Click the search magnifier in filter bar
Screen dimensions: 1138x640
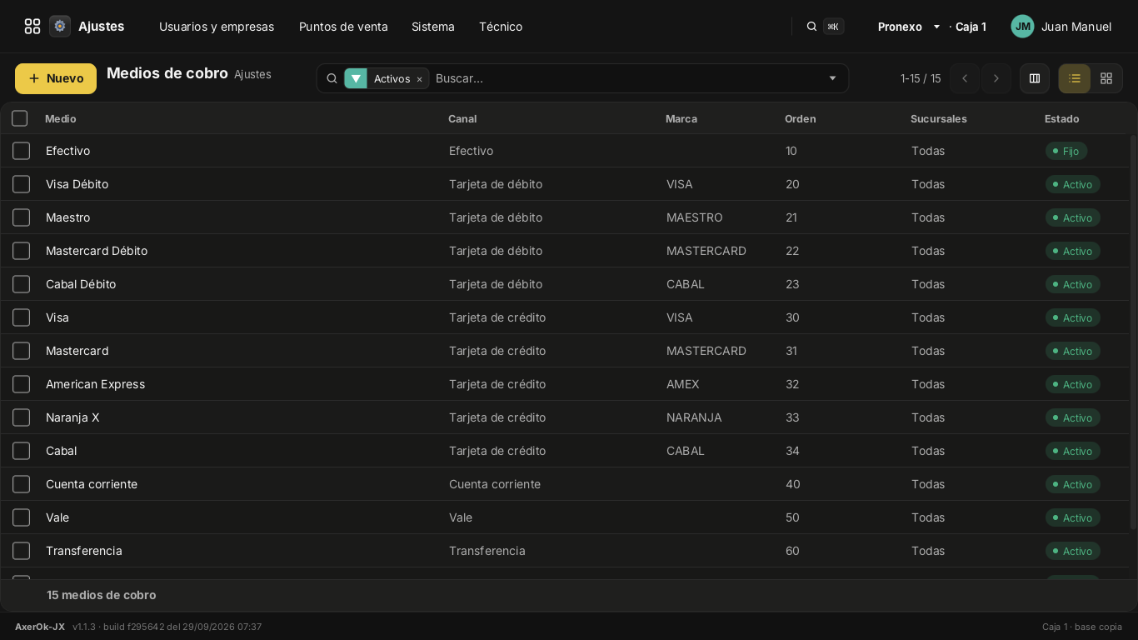(x=332, y=78)
